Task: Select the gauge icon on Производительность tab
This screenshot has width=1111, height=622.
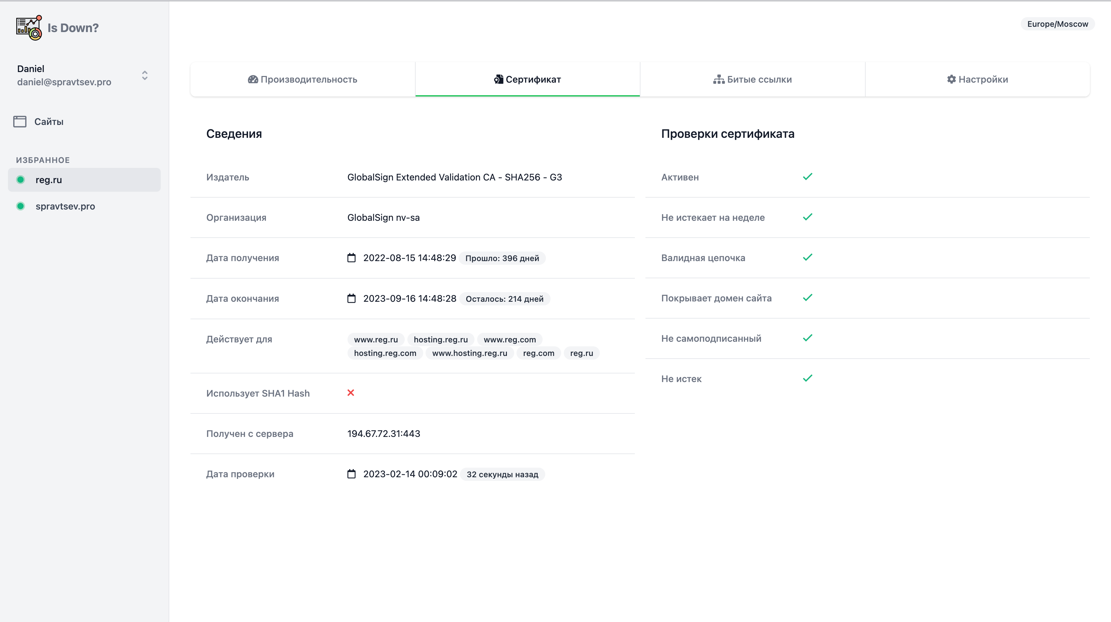Action: click(253, 79)
